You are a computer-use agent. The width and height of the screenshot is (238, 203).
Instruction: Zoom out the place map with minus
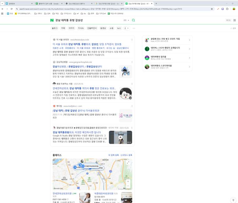(128, 186)
